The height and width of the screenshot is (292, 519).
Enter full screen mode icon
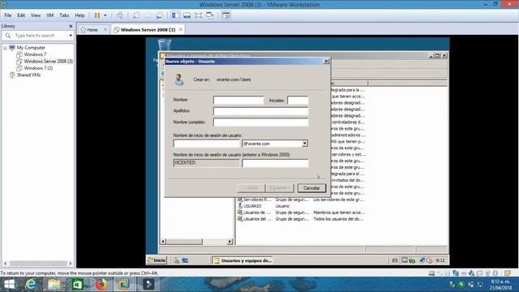(x=198, y=15)
